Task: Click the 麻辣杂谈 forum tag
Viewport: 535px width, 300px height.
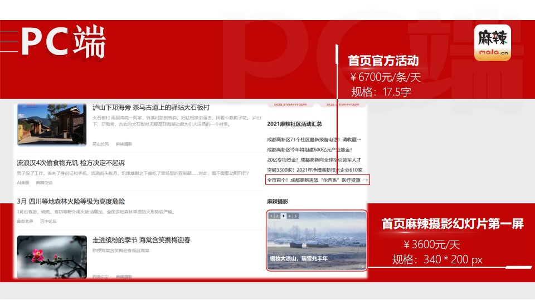Action: tap(44, 183)
